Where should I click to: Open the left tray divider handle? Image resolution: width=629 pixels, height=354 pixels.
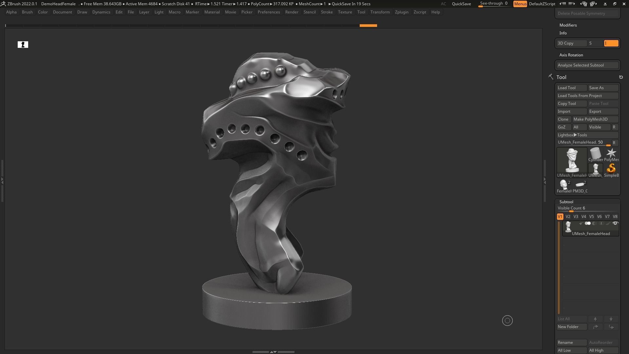(2, 180)
